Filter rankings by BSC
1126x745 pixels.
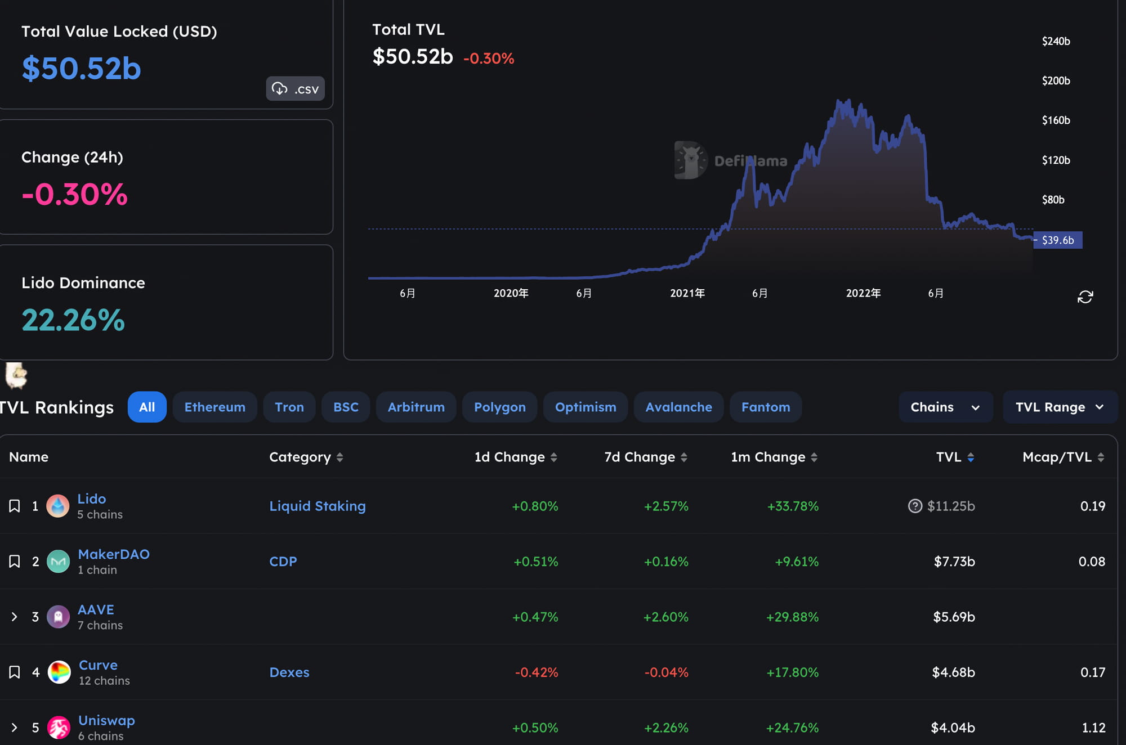[x=346, y=407]
